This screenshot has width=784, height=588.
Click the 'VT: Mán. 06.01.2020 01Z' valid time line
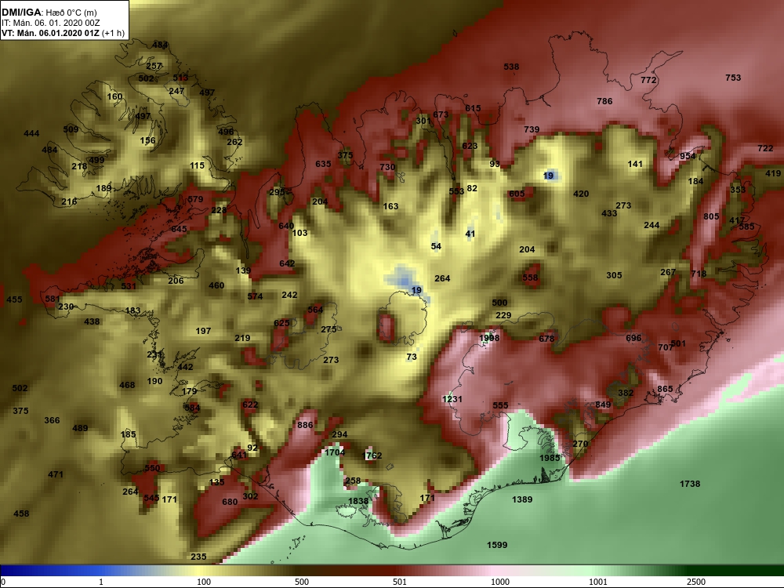coord(52,33)
